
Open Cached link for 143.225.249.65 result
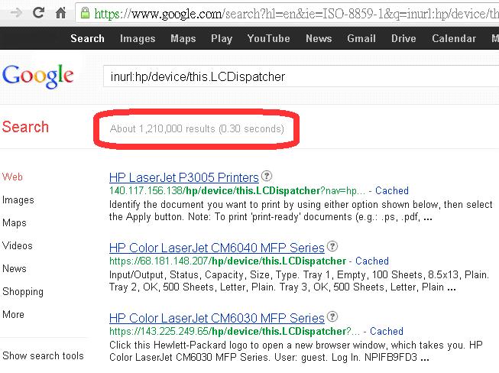(x=387, y=331)
